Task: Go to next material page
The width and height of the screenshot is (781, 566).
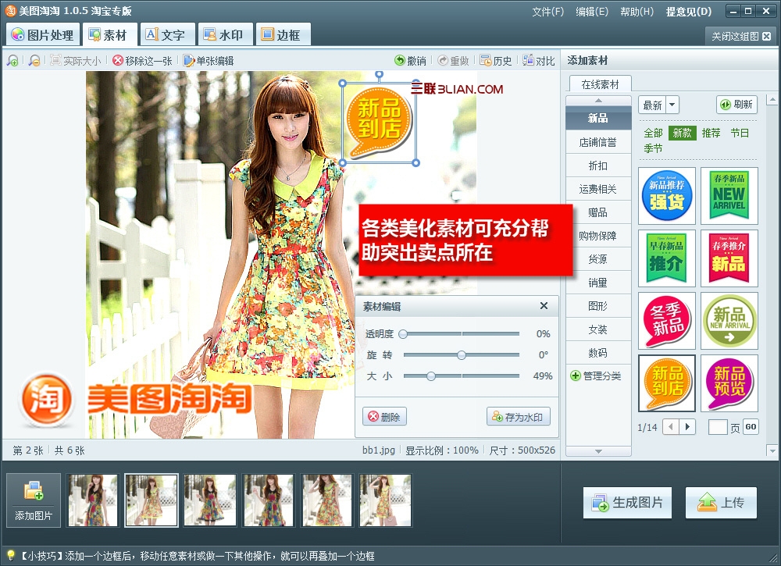Action: (x=687, y=426)
